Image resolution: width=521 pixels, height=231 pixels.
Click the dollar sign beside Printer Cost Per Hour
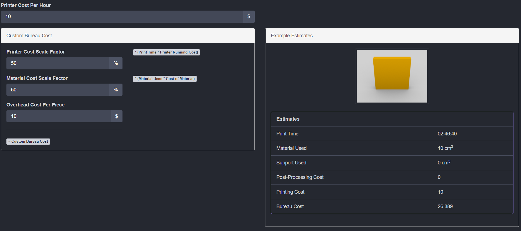(249, 17)
